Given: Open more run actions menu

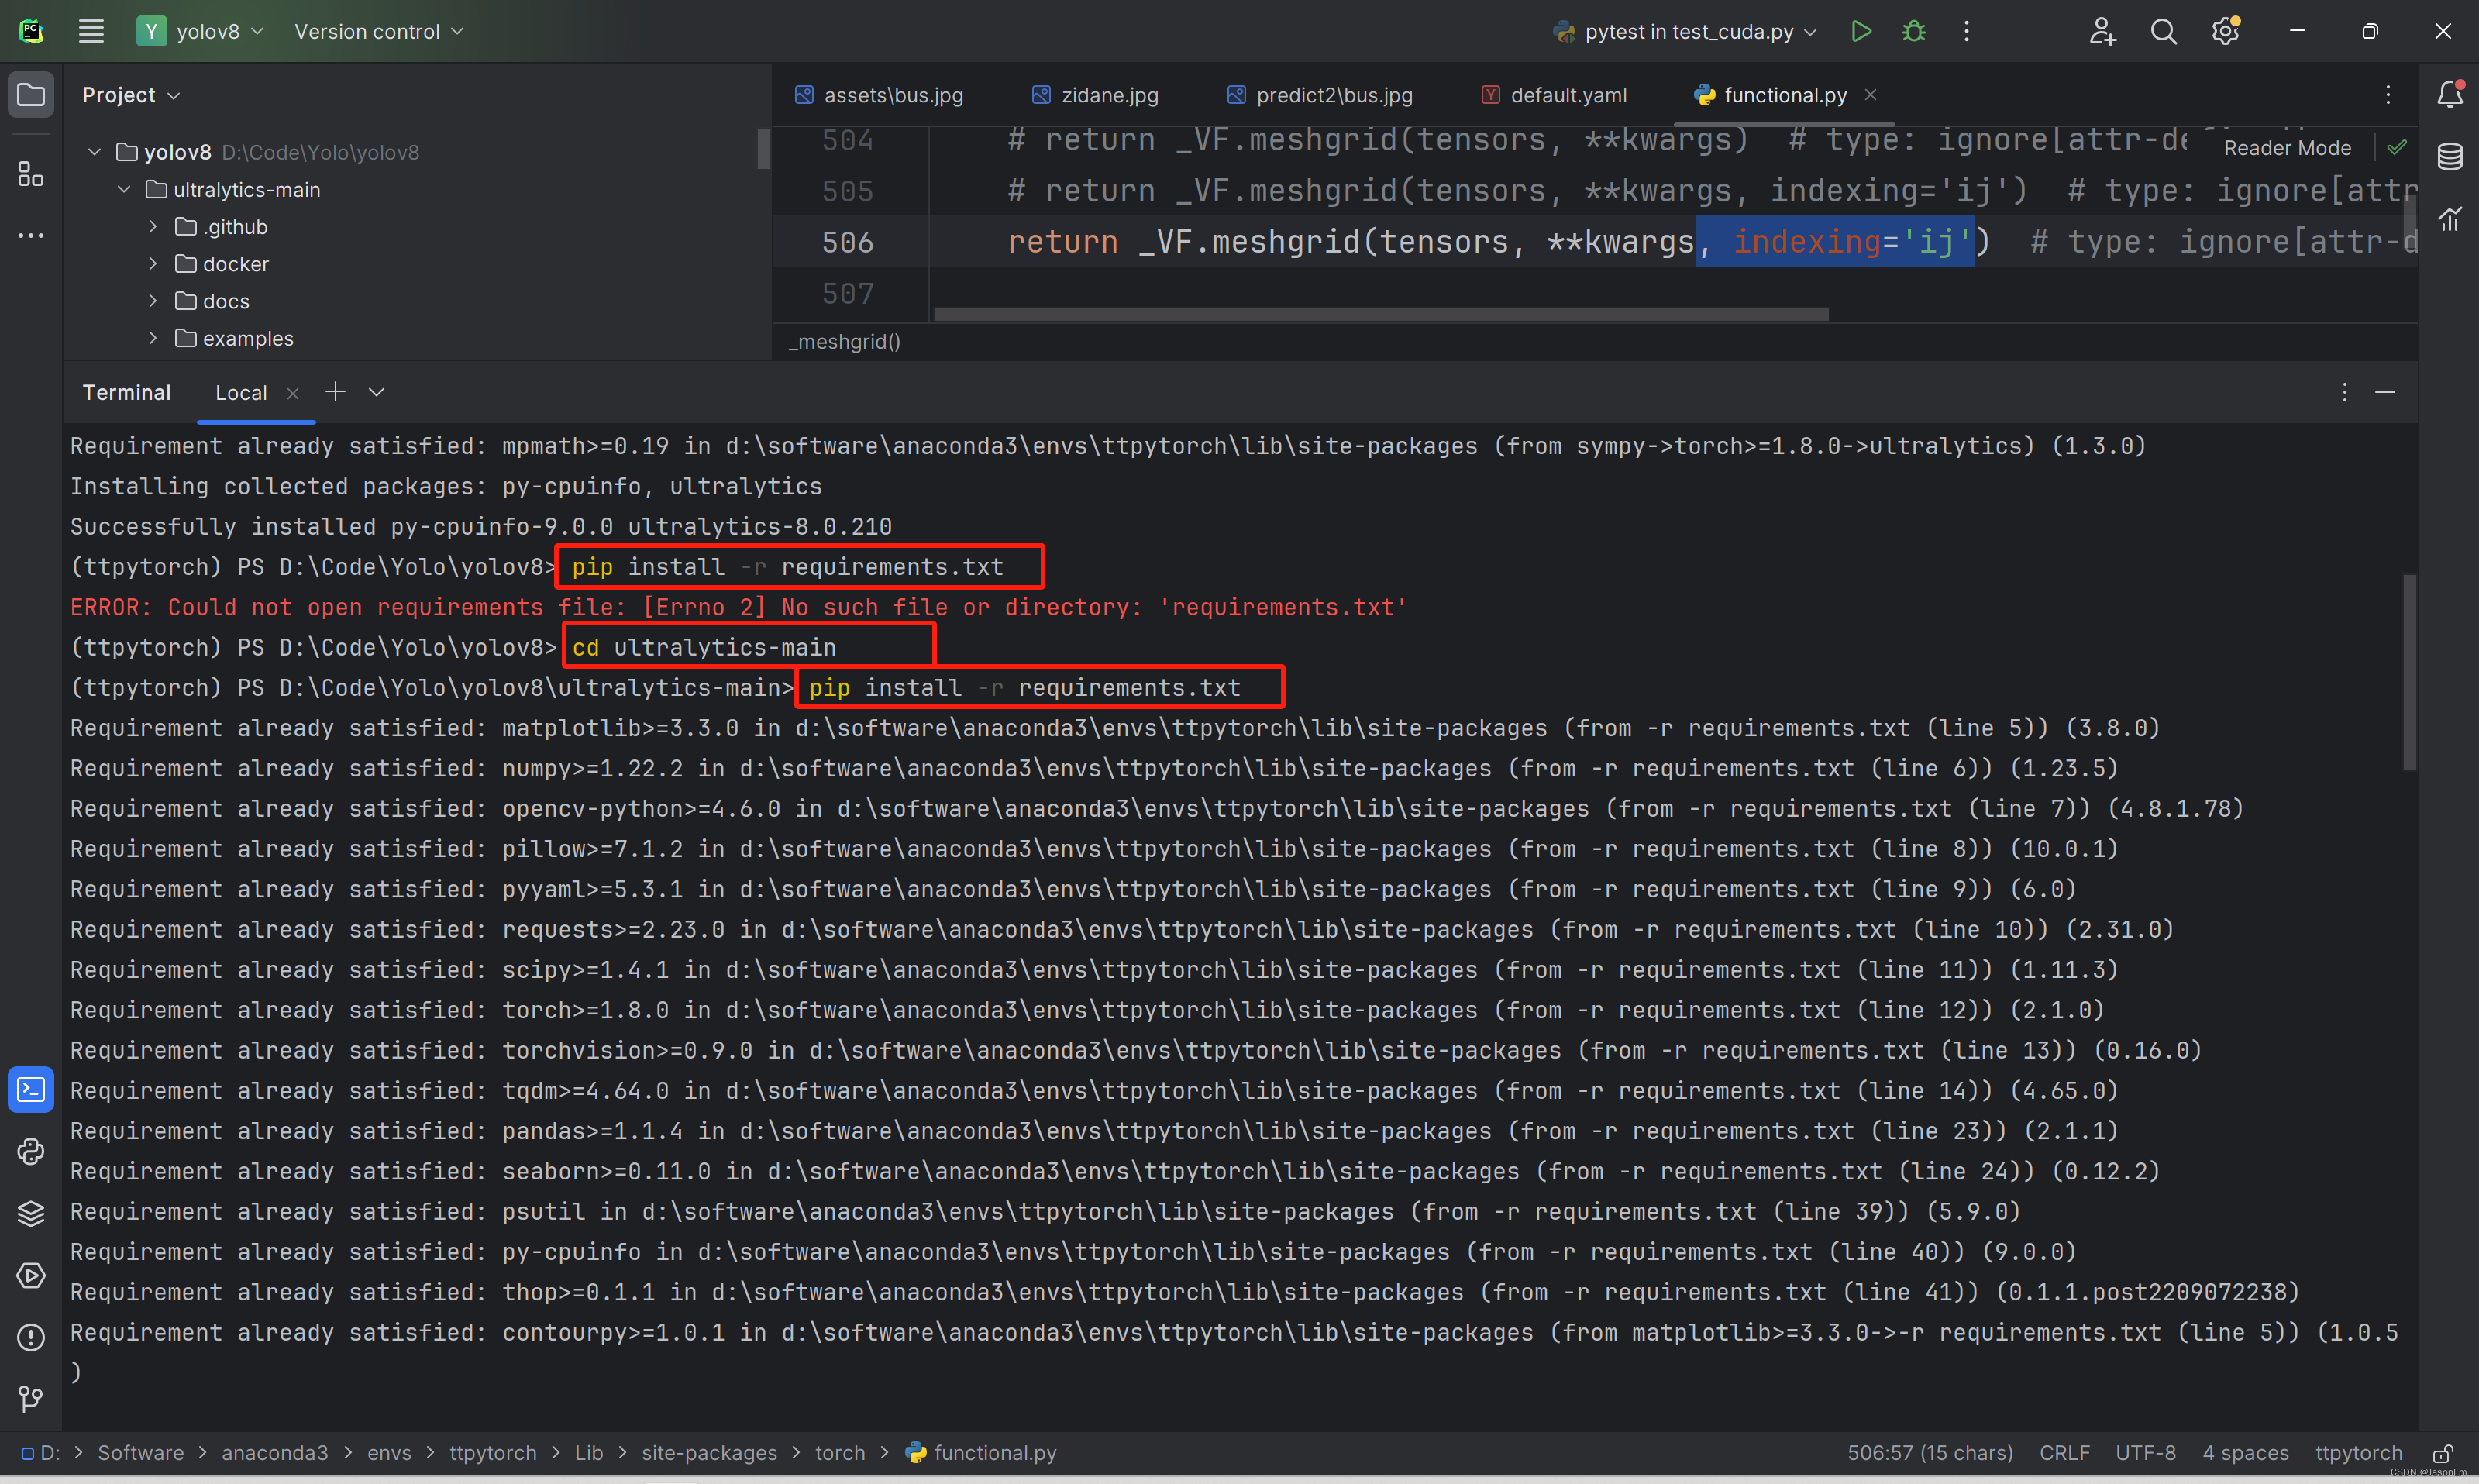Looking at the screenshot, I should tap(1966, 31).
